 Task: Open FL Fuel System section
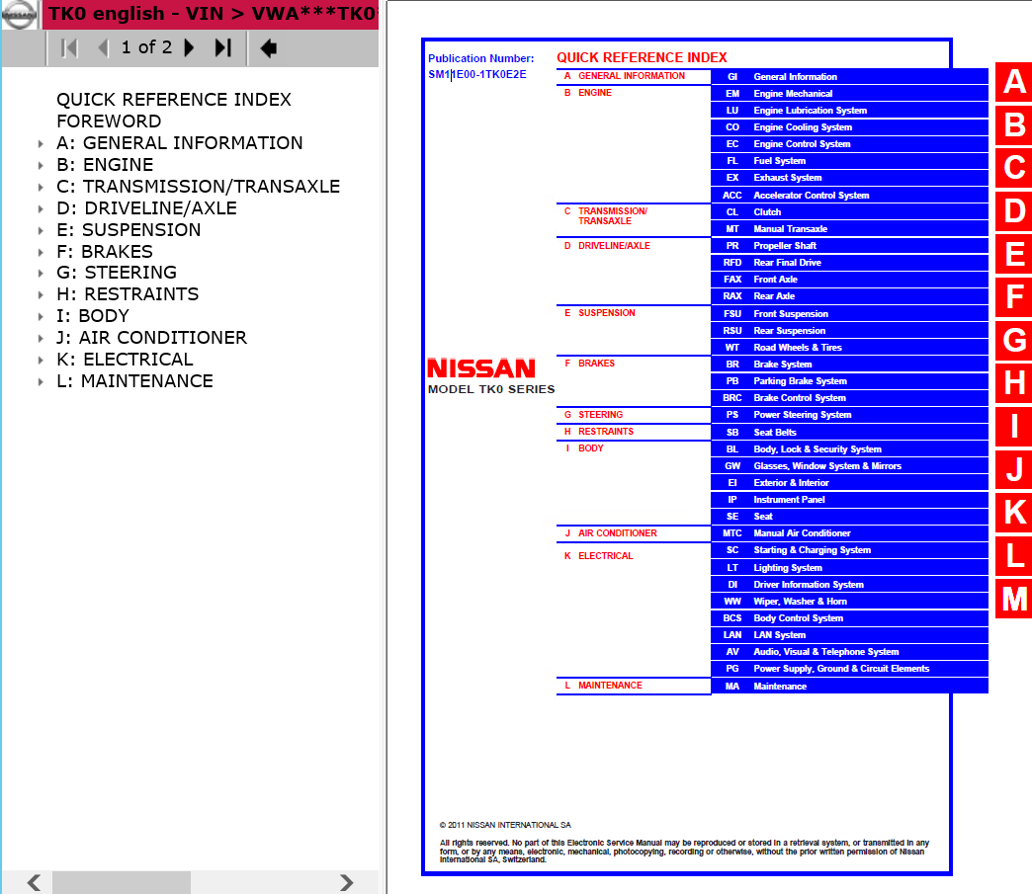click(850, 161)
